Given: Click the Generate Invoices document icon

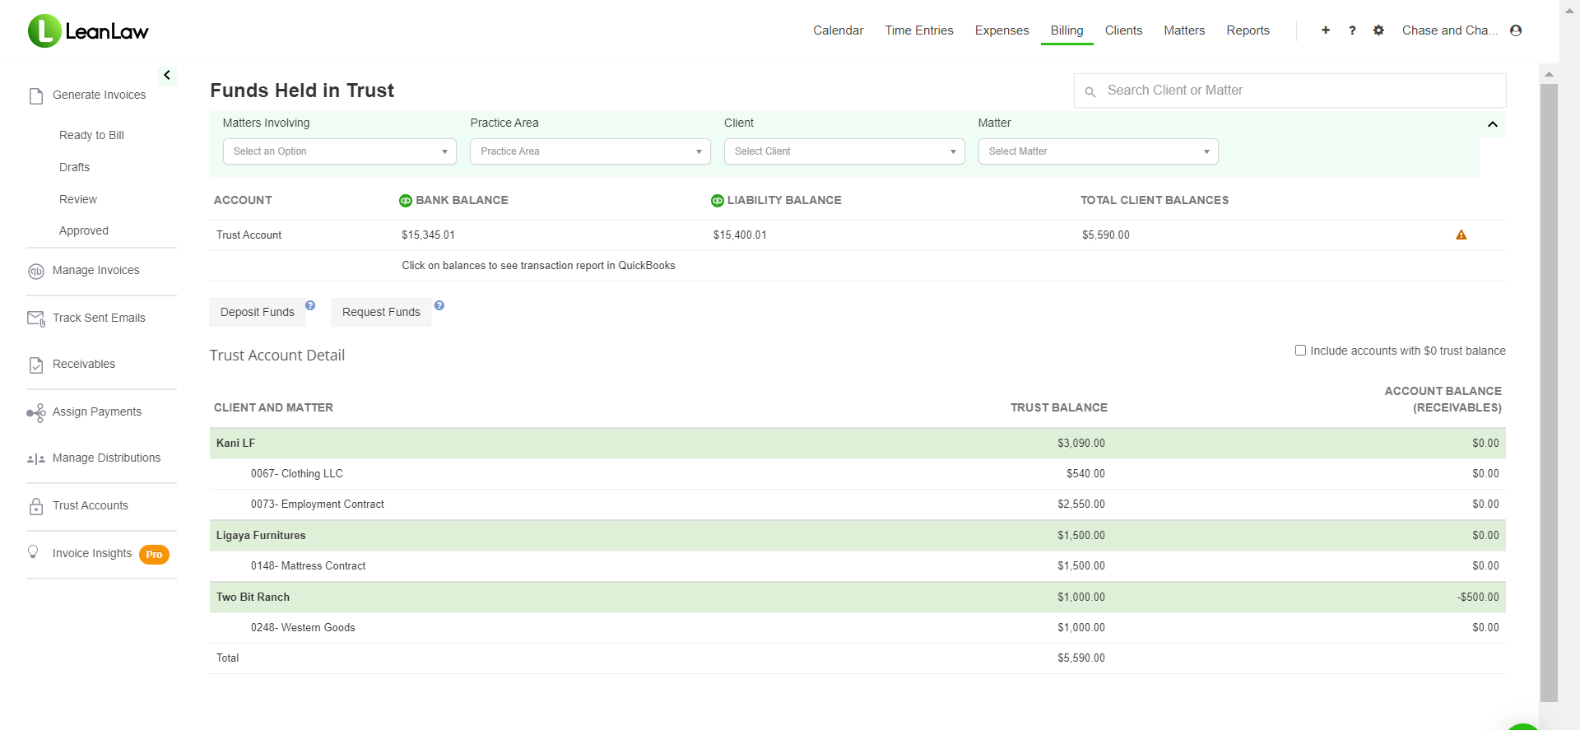Looking at the screenshot, I should [36, 95].
